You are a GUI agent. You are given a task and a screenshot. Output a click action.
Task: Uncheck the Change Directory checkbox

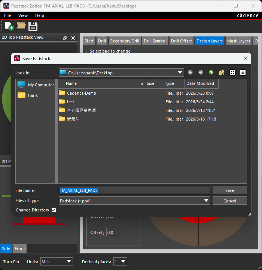[x=54, y=210]
